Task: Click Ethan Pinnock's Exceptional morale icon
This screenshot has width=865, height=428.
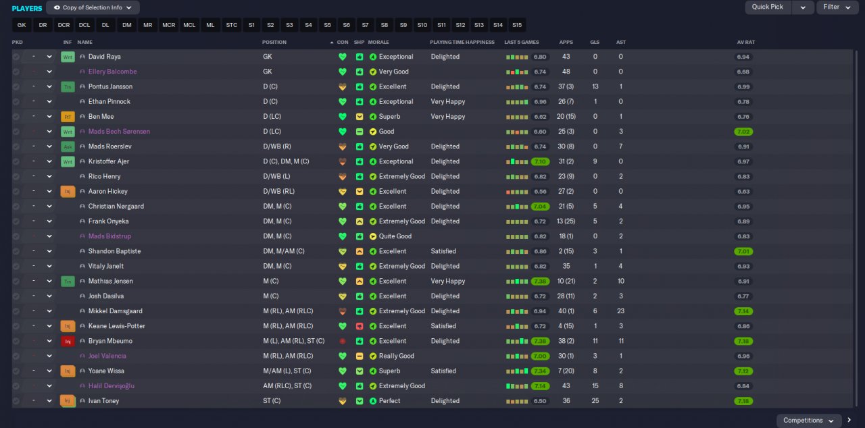Action: click(373, 101)
